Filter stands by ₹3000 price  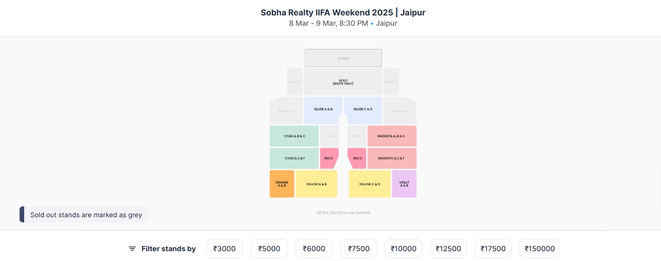(x=224, y=249)
